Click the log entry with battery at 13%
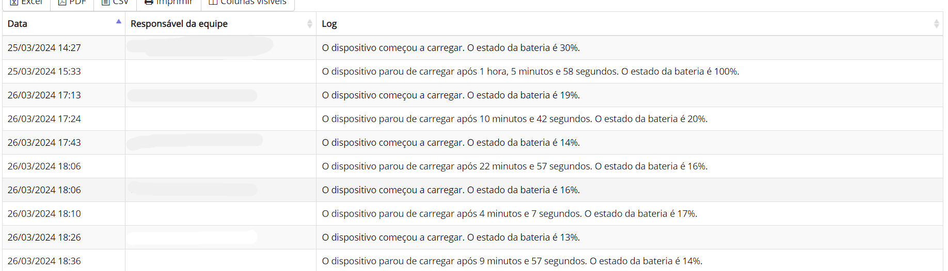 pyautogui.click(x=450, y=238)
